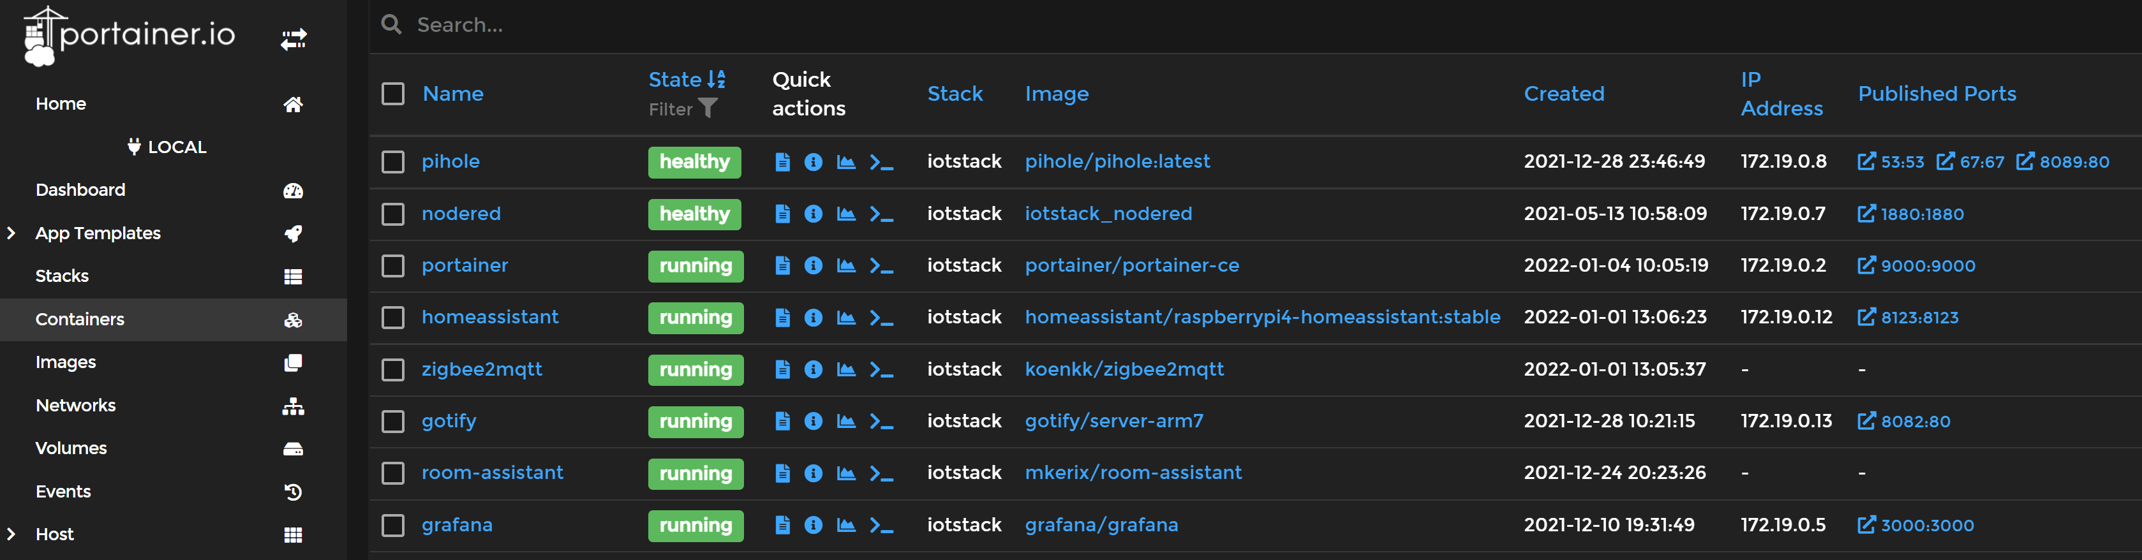Inspect room-assistant container info icon
Viewport: 2142px width, 560px height.
[x=814, y=473]
